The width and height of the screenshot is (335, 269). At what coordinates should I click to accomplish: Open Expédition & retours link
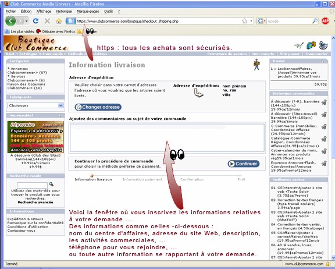(25, 219)
